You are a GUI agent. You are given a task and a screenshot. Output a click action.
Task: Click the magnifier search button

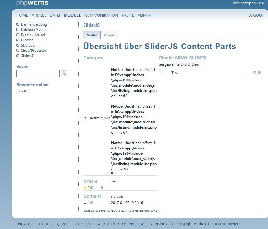[x=64, y=73]
